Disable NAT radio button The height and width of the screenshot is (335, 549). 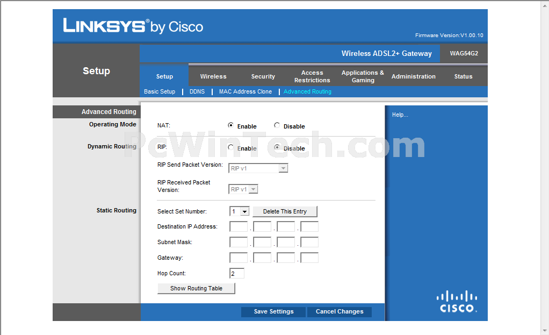pyautogui.click(x=277, y=125)
